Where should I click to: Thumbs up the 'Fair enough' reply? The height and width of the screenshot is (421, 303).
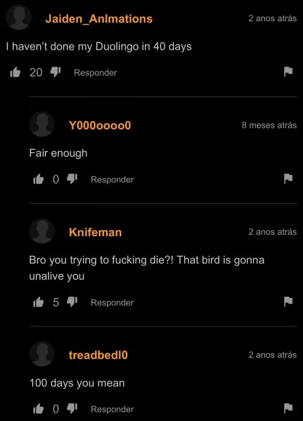[x=38, y=179]
